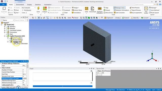This screenshot has width=162, height=91.
Task: Open the Tree dropdown in Outline group
Action: click(x=17, y=13)
